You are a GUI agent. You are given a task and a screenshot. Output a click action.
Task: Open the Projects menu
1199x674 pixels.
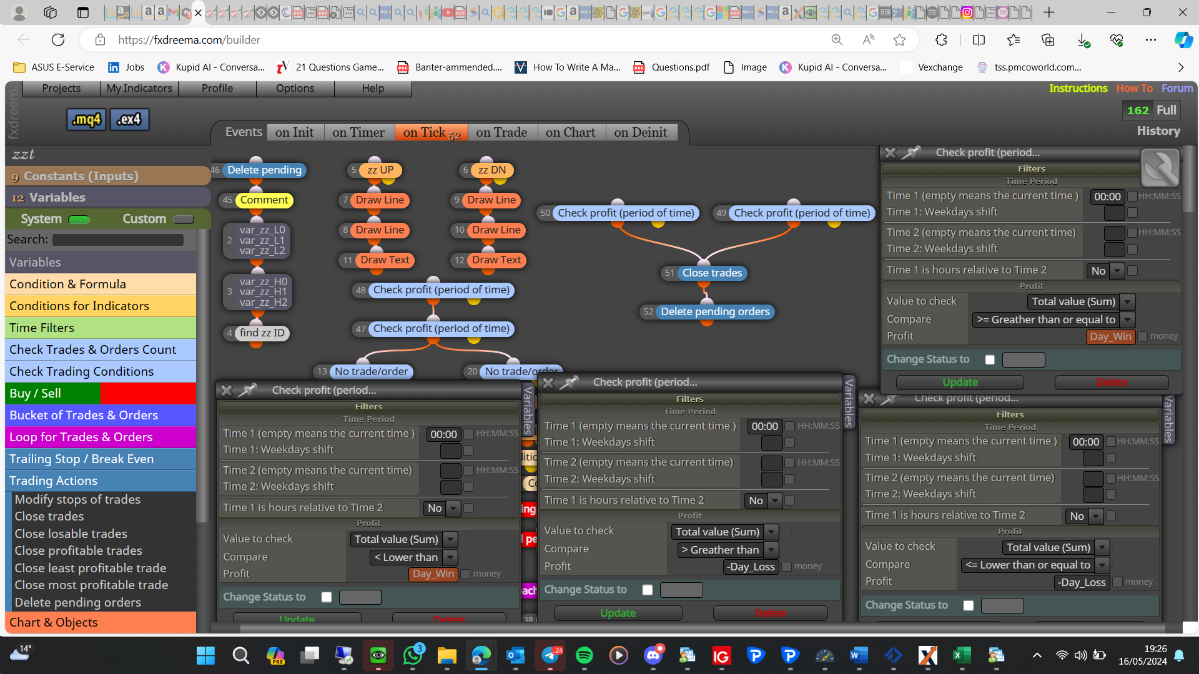(61, 89)
